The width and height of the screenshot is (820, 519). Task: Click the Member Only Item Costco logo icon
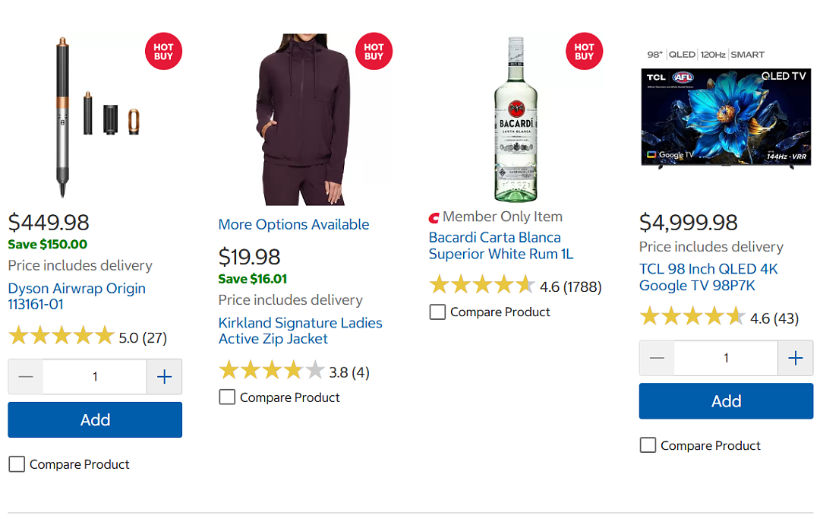pos(434,217)
